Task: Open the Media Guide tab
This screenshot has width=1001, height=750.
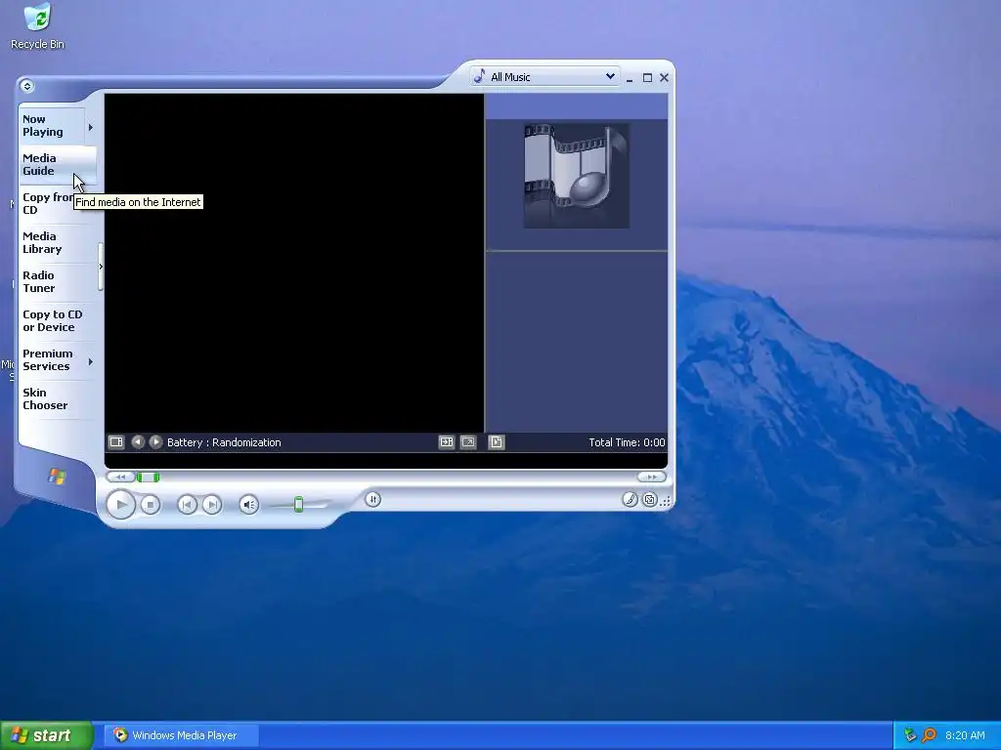Action: (x=58, y=164)
